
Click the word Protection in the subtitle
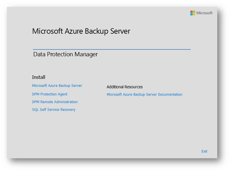coord(60,54)
